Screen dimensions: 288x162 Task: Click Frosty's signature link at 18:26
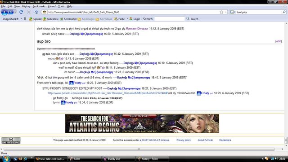click(77, 83)
